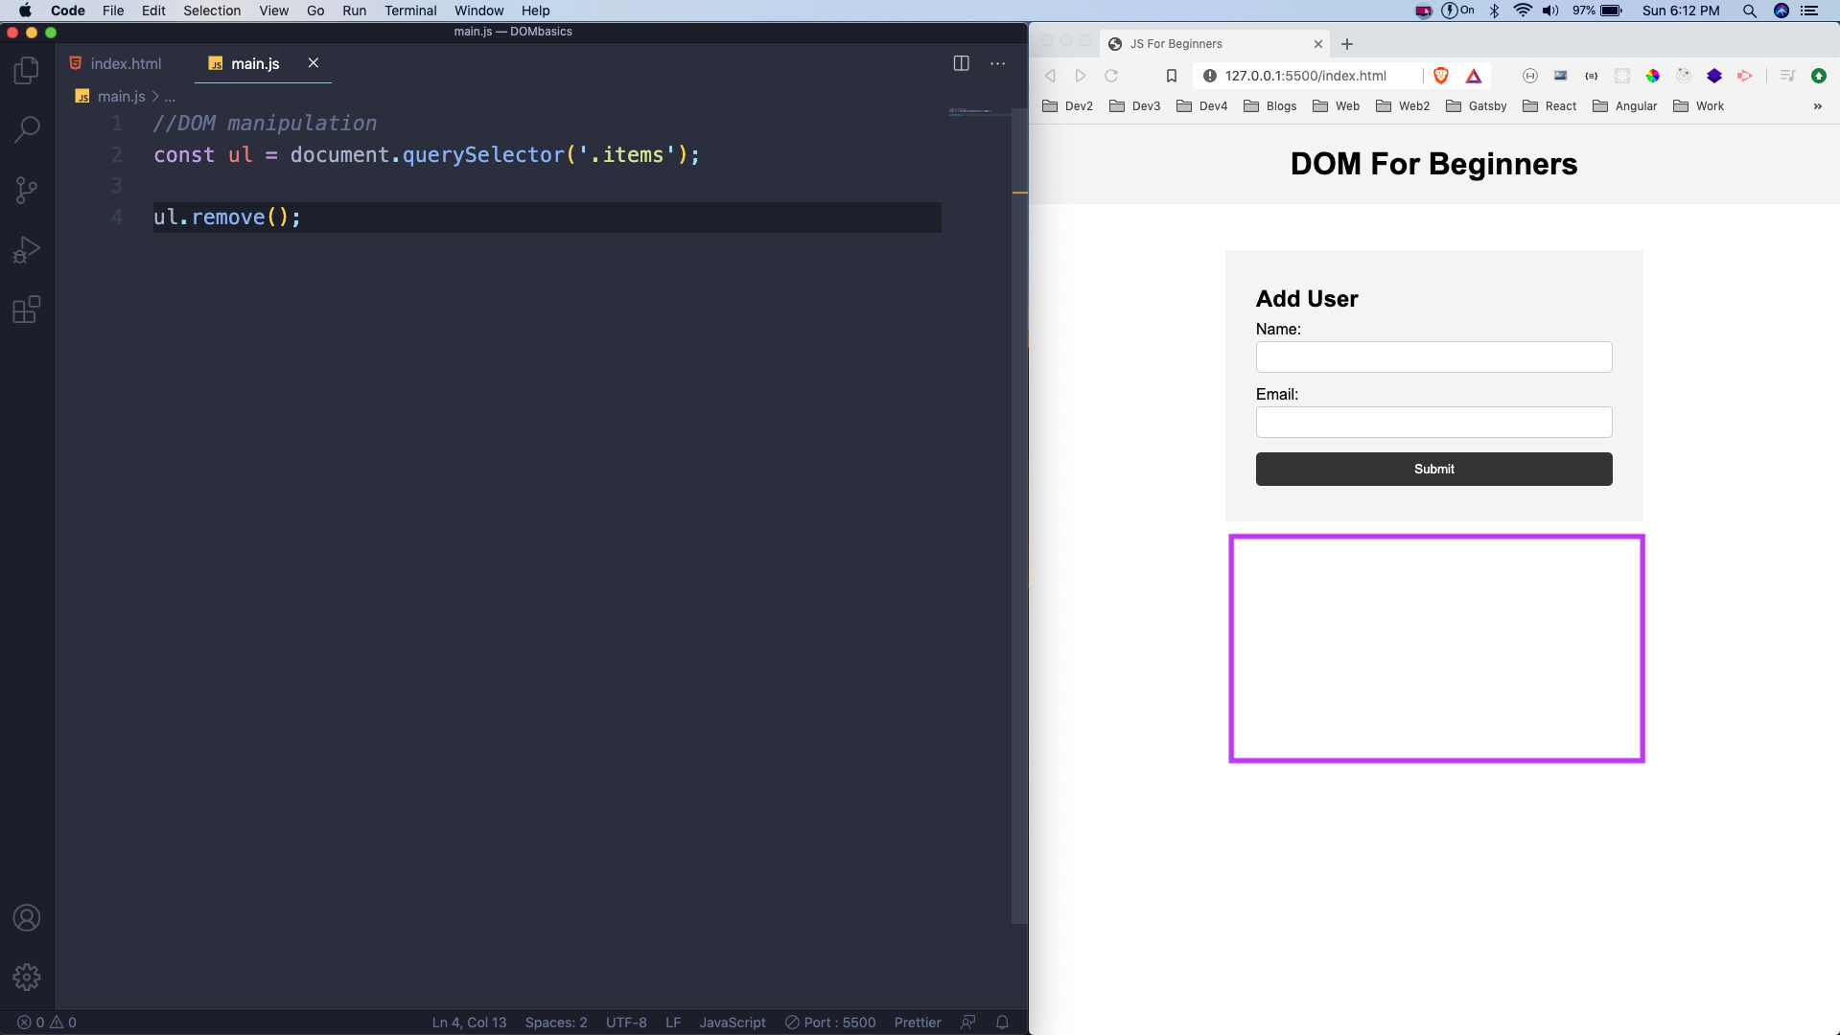1840x1035 pixels.
Task: Open the Search view in activity bar
Action: [27, 129]
